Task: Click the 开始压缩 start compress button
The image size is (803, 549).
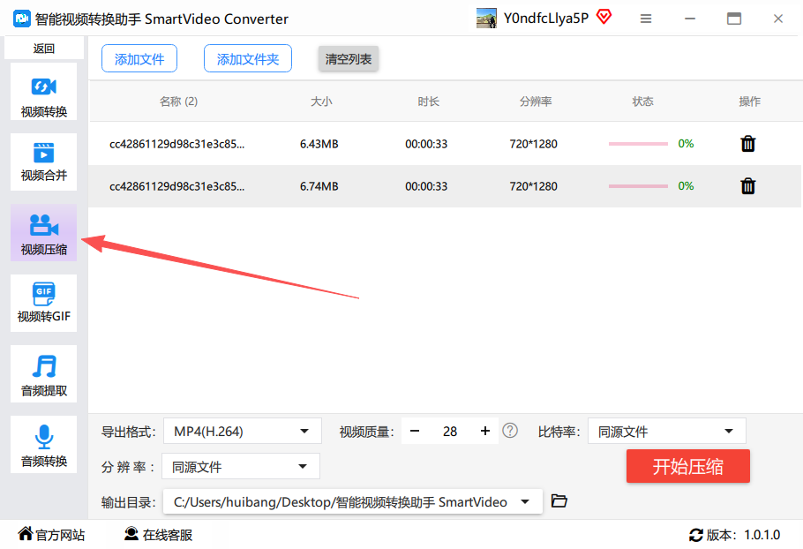Action: (x=687, y=467)
